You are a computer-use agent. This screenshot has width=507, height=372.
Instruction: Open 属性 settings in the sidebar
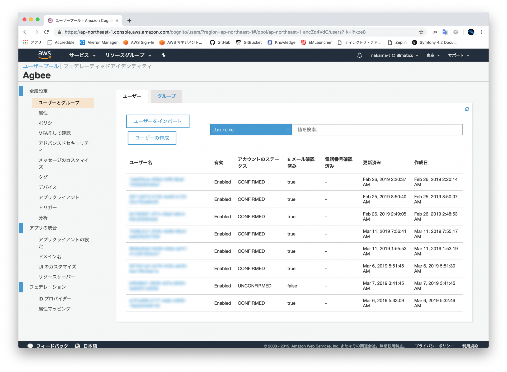click(x=43, y=113)
